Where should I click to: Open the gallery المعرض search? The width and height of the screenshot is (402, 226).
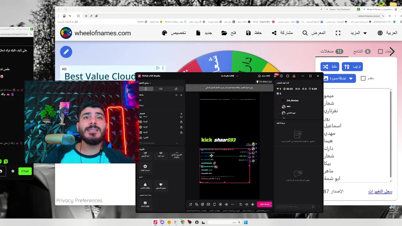click(x=314, y=33)
